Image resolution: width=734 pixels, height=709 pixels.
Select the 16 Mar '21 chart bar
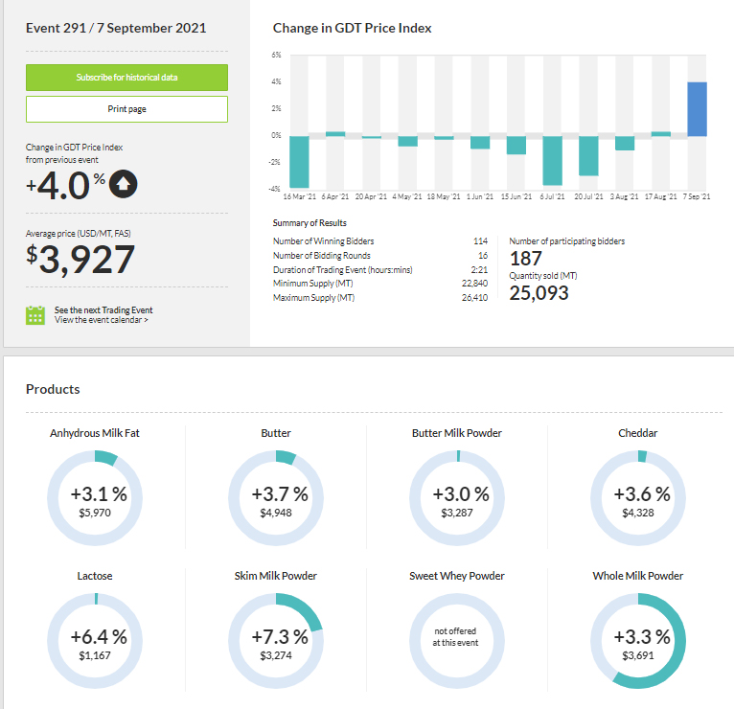pyautogui.click(x=299, y=161)
